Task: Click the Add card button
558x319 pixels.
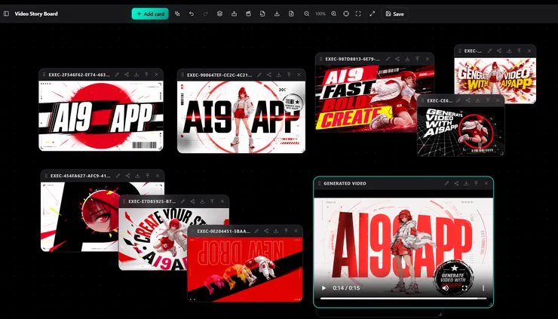Action: tap(150, 14)
